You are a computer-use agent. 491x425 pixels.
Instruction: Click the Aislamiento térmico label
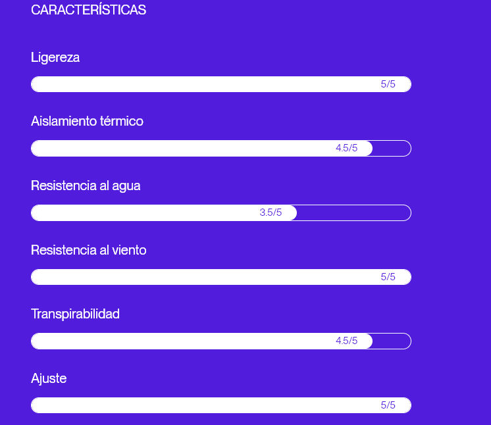(x=87, y=121)
